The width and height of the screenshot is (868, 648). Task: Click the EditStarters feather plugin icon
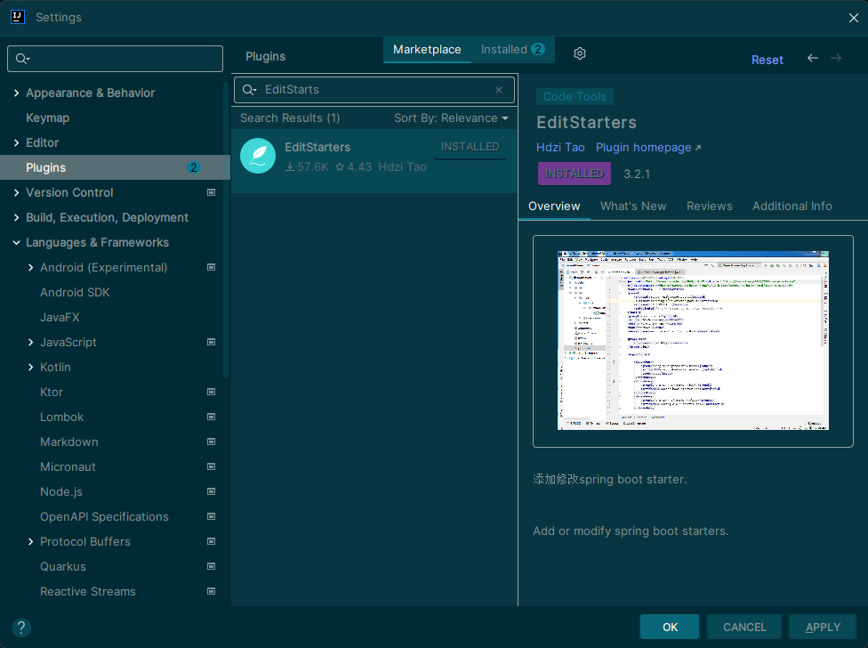point(258,156)
